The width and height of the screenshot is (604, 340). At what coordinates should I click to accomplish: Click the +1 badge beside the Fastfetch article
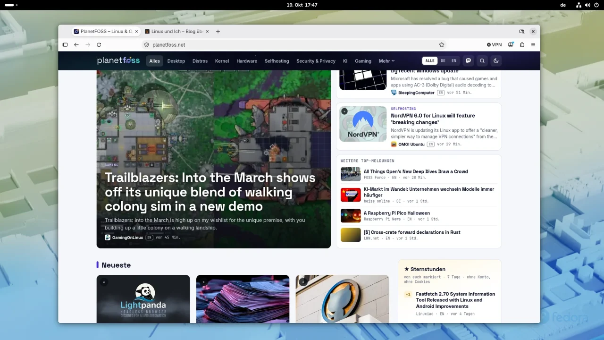click(x=408, y=294)
